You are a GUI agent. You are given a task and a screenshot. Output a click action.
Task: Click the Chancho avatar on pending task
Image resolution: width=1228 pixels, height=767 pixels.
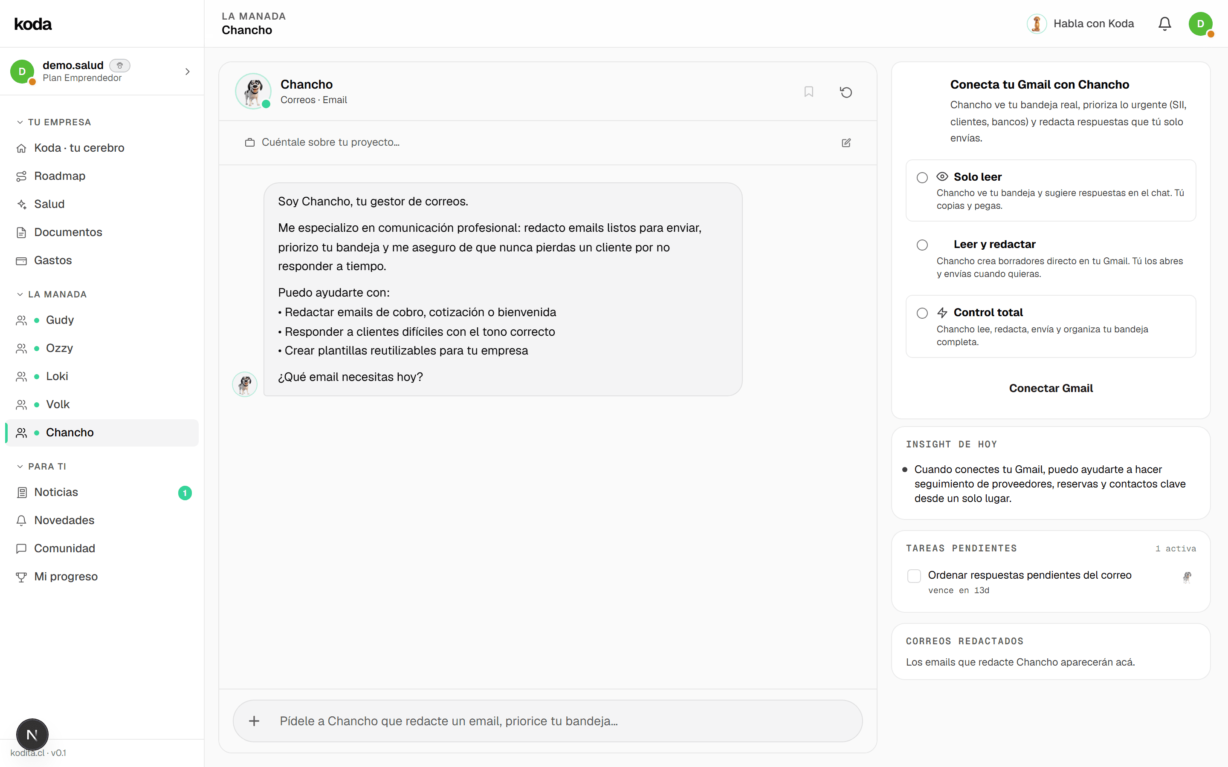(1187, 577)
